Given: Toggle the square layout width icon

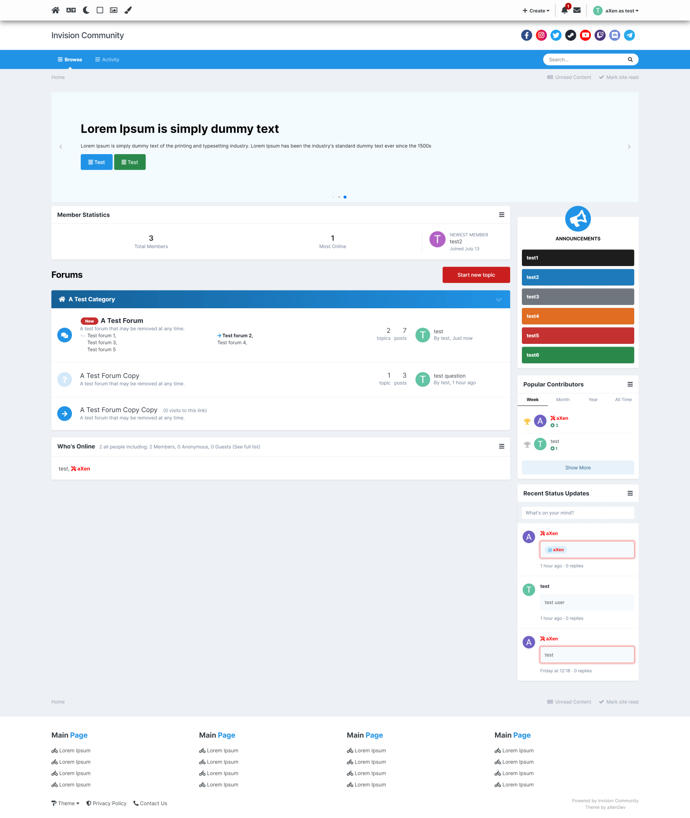Looking at the screenshot, I should (x=100, y=10).
